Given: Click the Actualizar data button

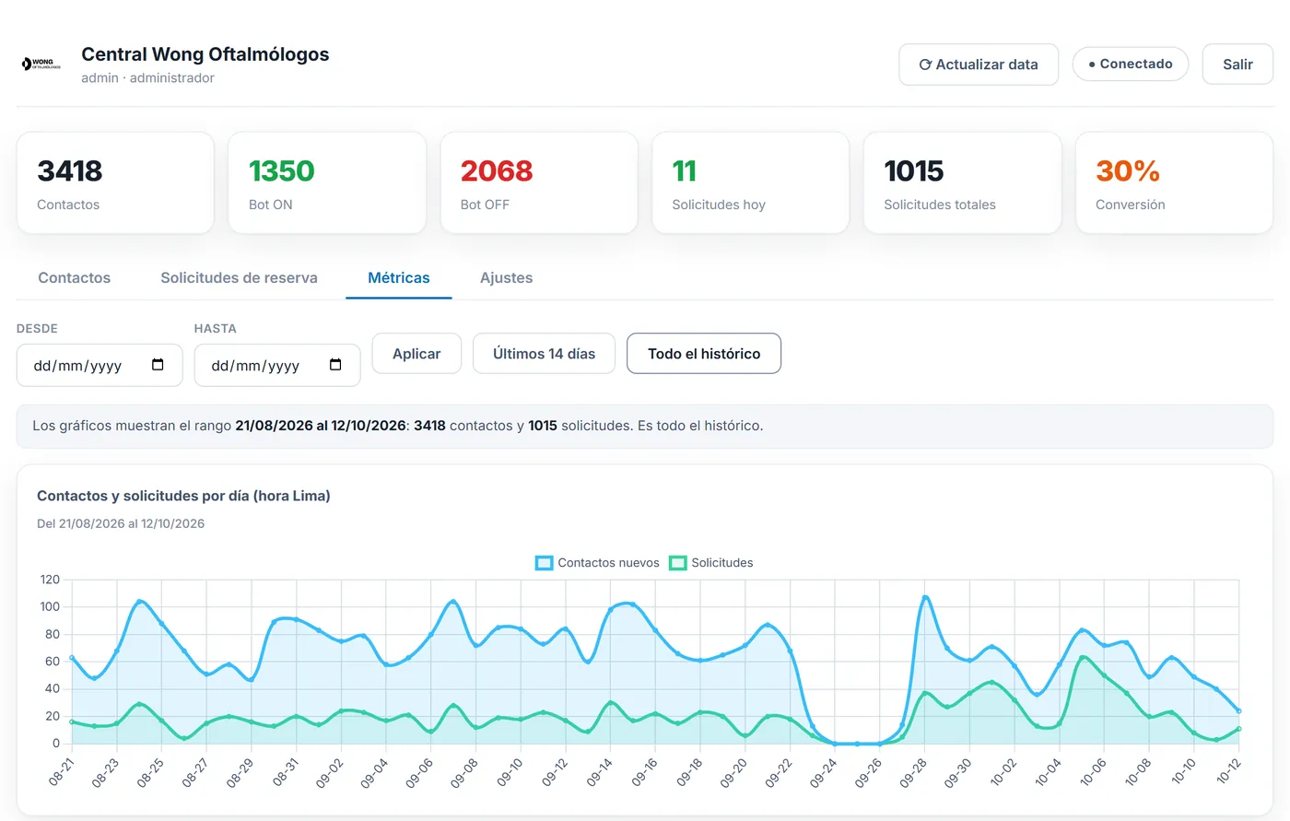Looking at the screenshot, I should 979,65.
